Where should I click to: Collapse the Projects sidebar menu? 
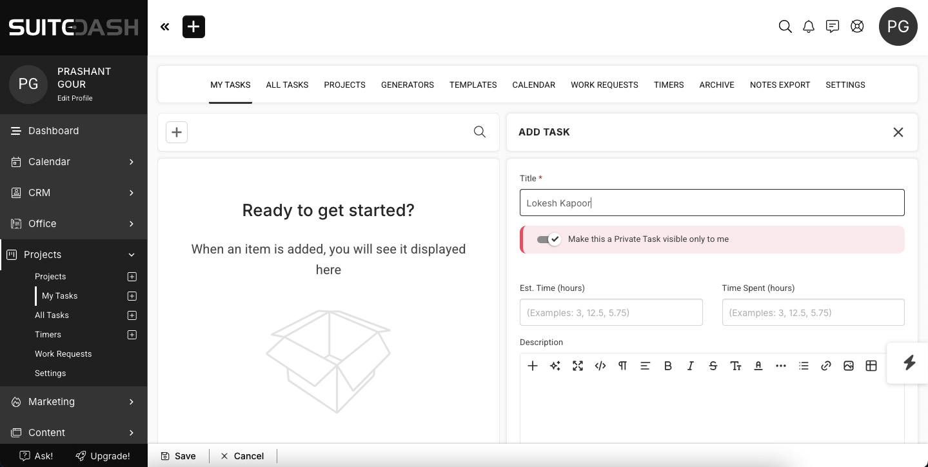coord(132,255)
